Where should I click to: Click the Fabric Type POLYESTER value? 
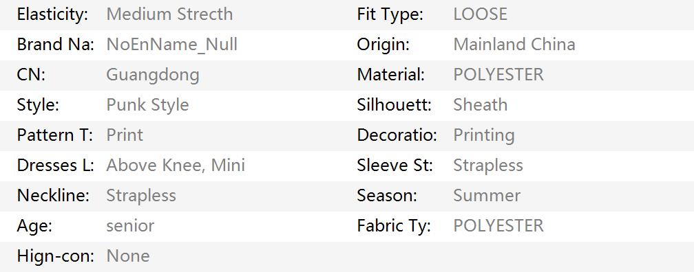(x=498, y=225)
